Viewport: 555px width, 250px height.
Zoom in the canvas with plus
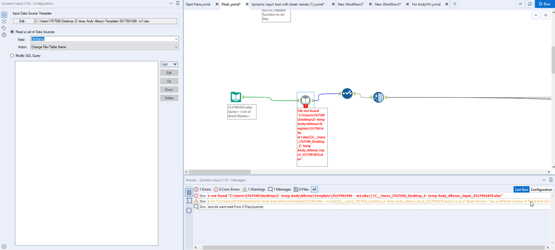(546, 15)
